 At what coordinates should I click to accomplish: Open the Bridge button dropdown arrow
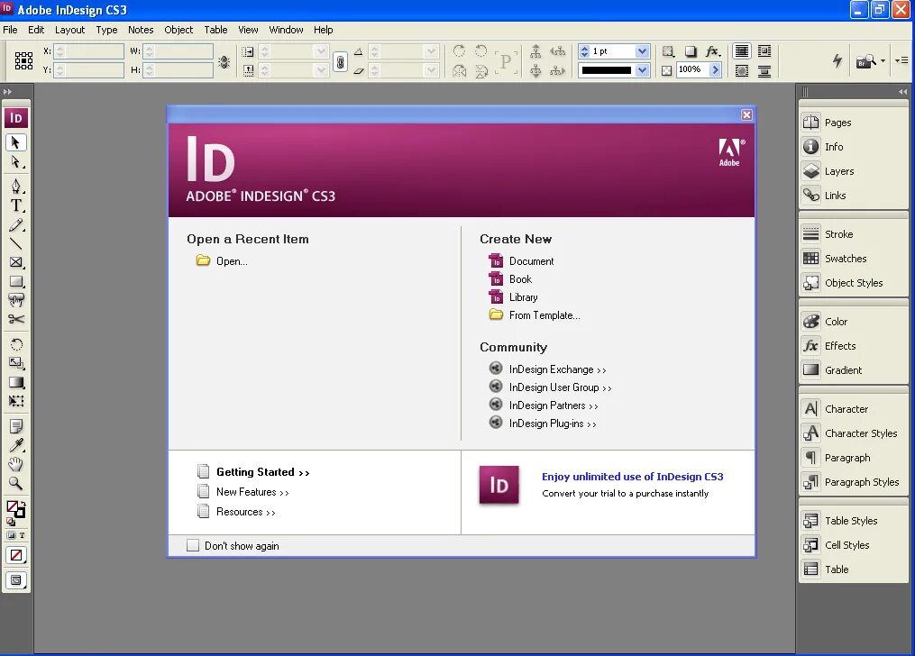coord(883,60)
